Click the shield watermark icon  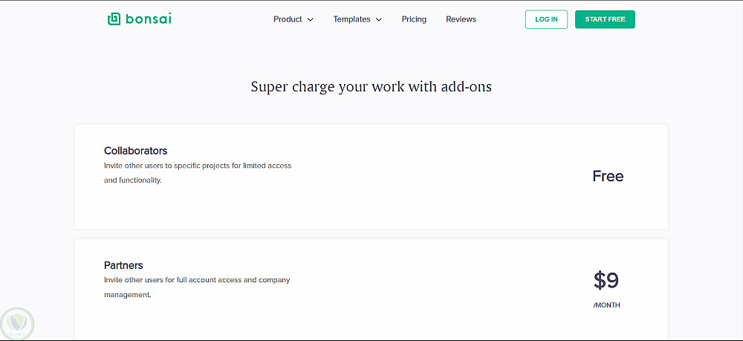(x=18, y=323)
